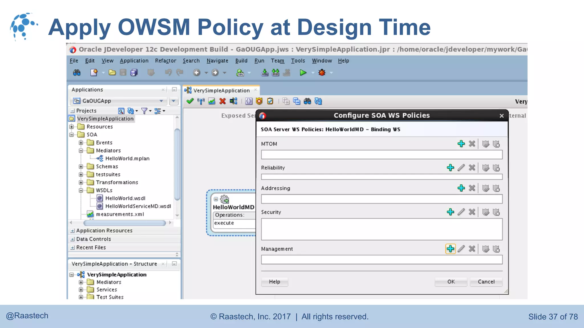This screenshot has height=328, width=584.
Task: Disable selected Security policy shield icon
Action: 496,212
